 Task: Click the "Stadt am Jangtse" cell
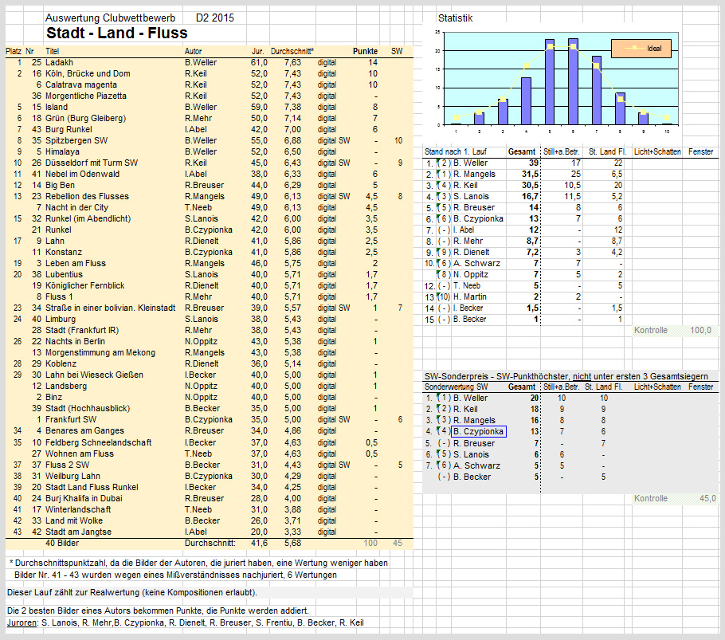(x=78, y=532)
